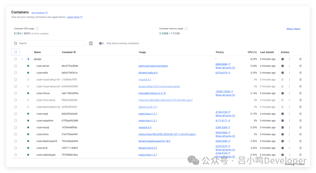Screen dimensions: 316x173
Task: Click the memory usage info icon
Action: pyautogui.click(x=186, y=29)
